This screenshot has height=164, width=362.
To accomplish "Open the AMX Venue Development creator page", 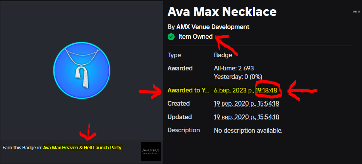I will pos(213,27).
